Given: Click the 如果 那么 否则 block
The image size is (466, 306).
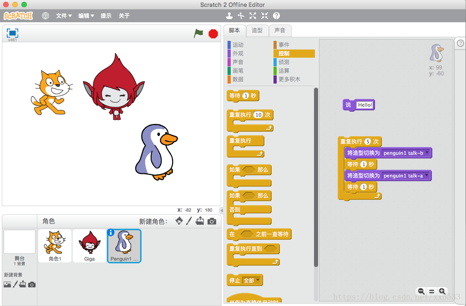Looking at the screenshot, I should click(249, 207).
